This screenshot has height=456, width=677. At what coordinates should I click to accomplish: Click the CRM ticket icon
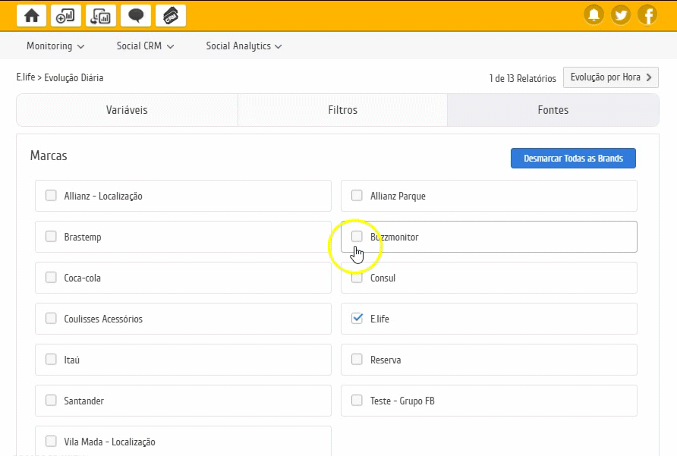pyautogui.click(x=171, y=15)
